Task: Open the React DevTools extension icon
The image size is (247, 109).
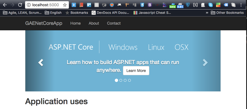Action: point(96,5)
